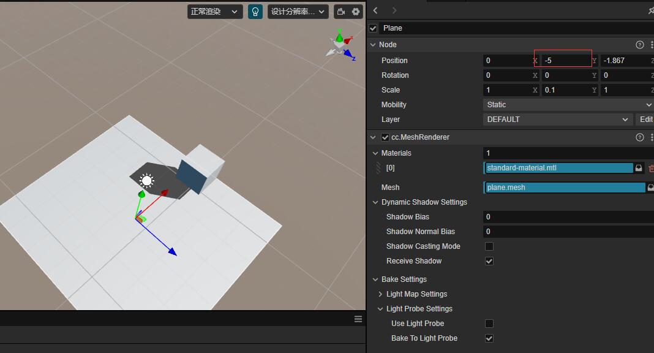The height and width of the screenshot is (353, 654).
Task: Locate the standard-material.mtl asset icon
Action: [x=639, y=168]
